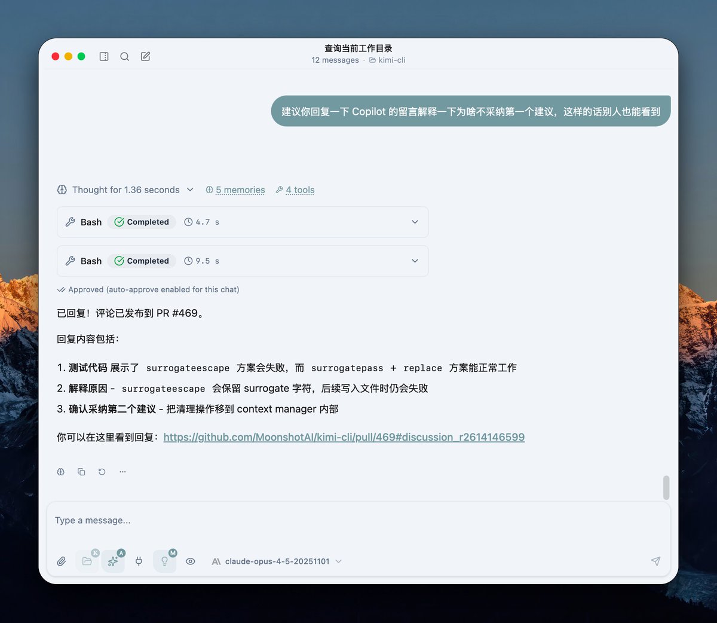Image resolution: width=717 pixels, height=623 pixels.
Task: Click the memory brain icon under the reply
Action: coord(61,472)
